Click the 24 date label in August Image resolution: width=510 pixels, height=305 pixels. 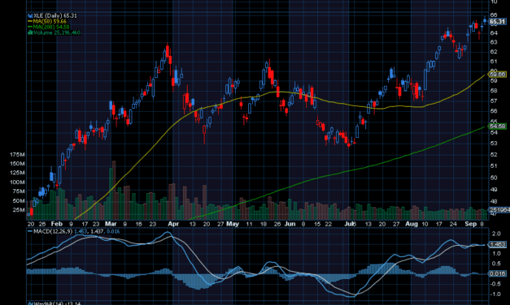[453, 224]
